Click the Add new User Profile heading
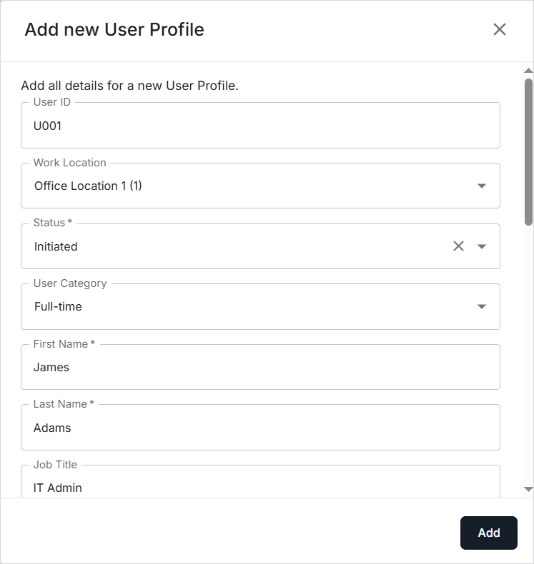 114,29
